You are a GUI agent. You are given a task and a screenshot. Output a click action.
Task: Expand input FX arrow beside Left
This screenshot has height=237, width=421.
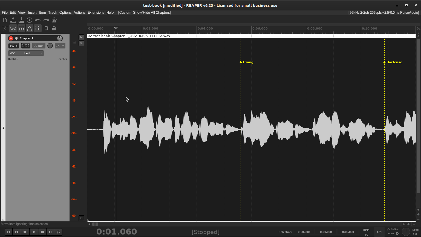pos(12,53)
